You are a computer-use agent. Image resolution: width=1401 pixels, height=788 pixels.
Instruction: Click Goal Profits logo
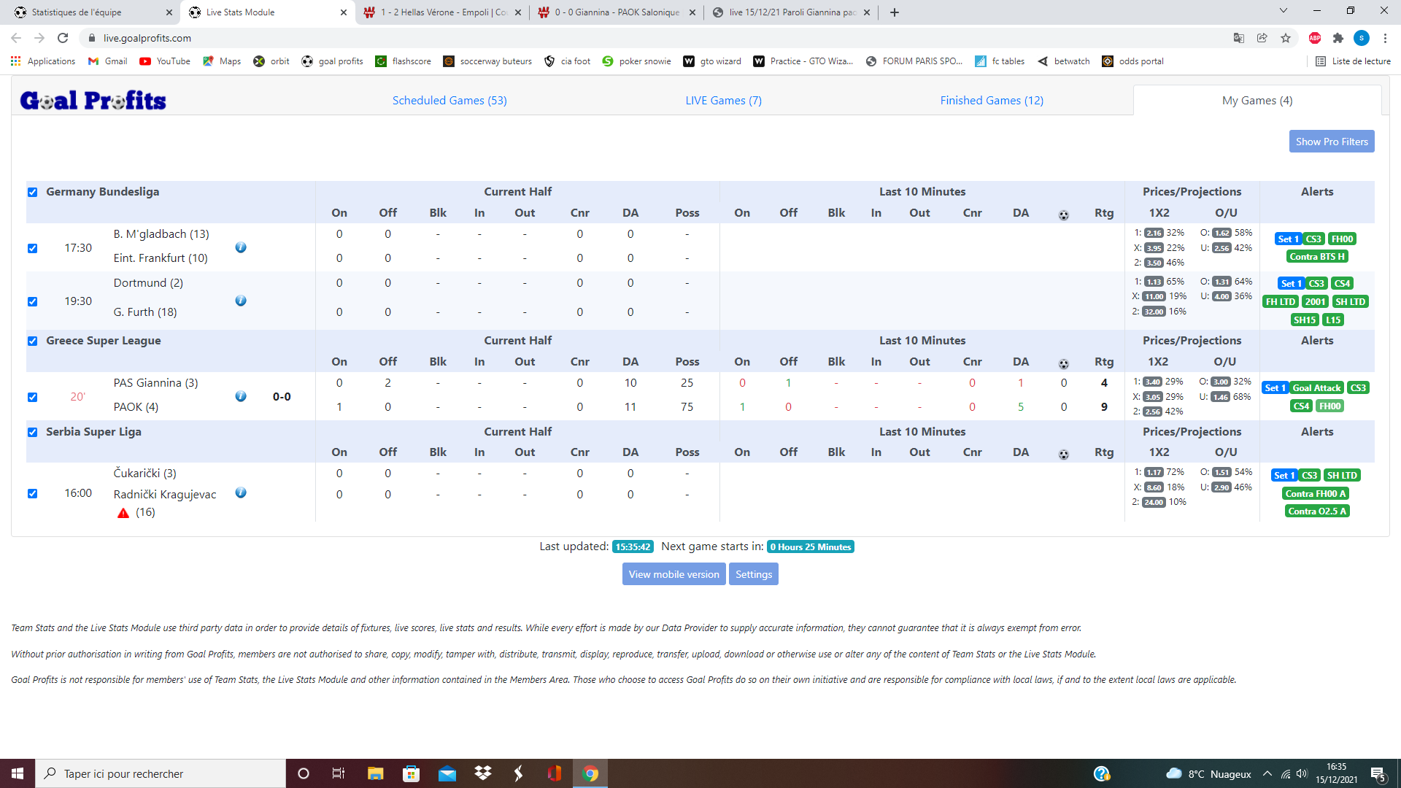point(93,101)
